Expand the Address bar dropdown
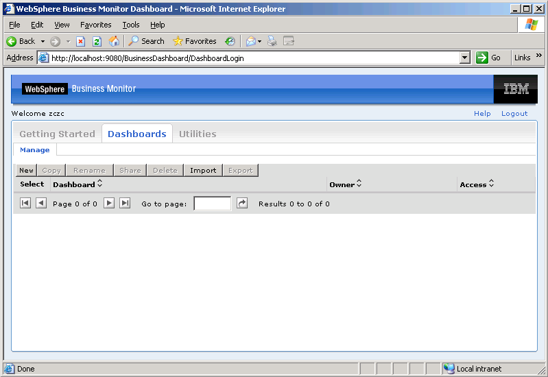Viewport: 548px width, 377px height. pos(464,58)
